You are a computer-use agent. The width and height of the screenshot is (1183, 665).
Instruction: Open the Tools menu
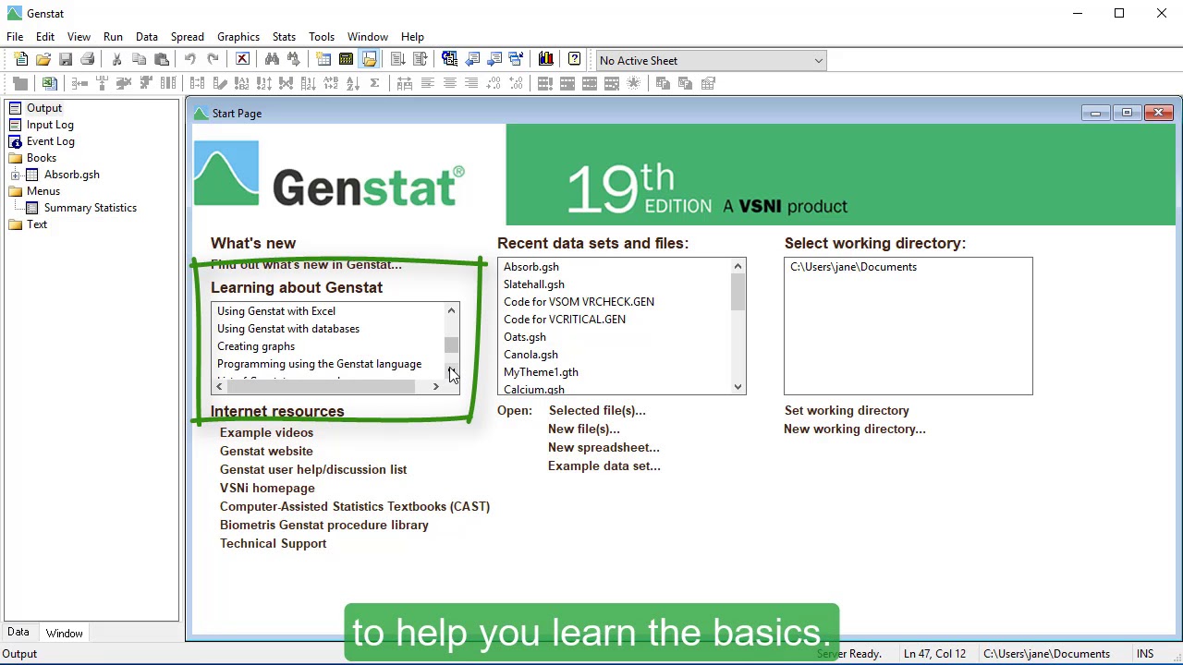322,37
